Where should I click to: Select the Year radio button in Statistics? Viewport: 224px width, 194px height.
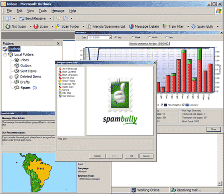click(166, 37)
